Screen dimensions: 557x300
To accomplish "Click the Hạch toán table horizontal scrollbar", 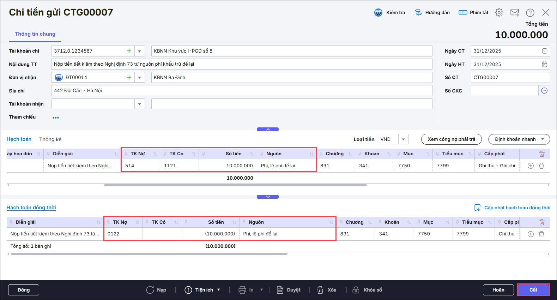I will point(235,185).
